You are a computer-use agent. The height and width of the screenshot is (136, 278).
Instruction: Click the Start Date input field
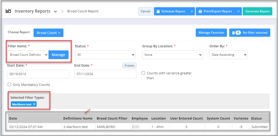[x=38, y=74]
